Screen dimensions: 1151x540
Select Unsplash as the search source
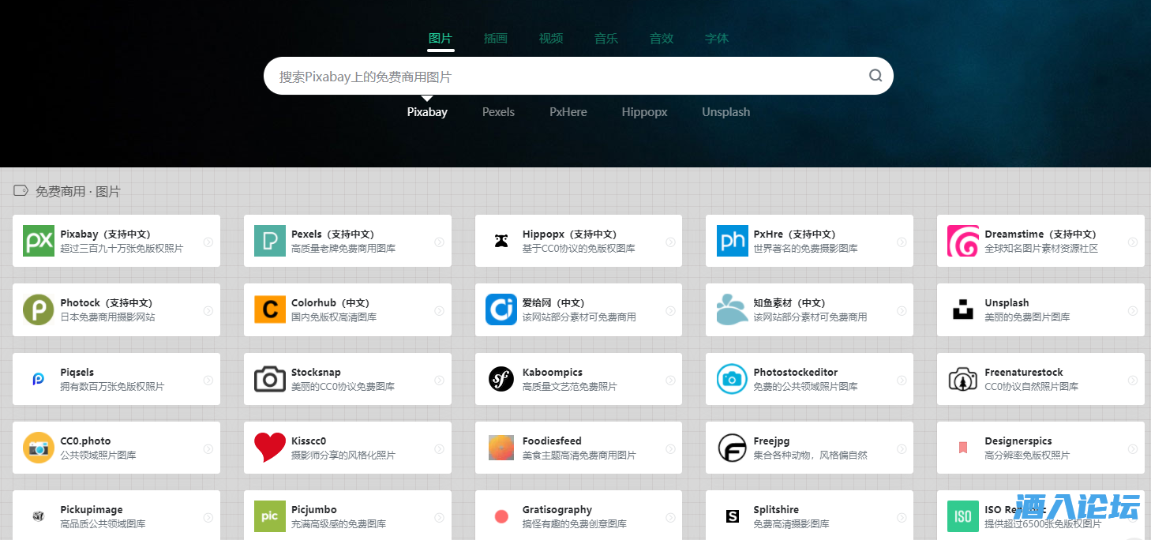tap(725, 112)
